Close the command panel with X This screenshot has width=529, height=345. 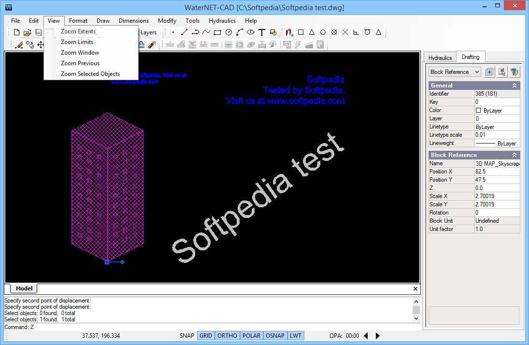pos(415,288)
